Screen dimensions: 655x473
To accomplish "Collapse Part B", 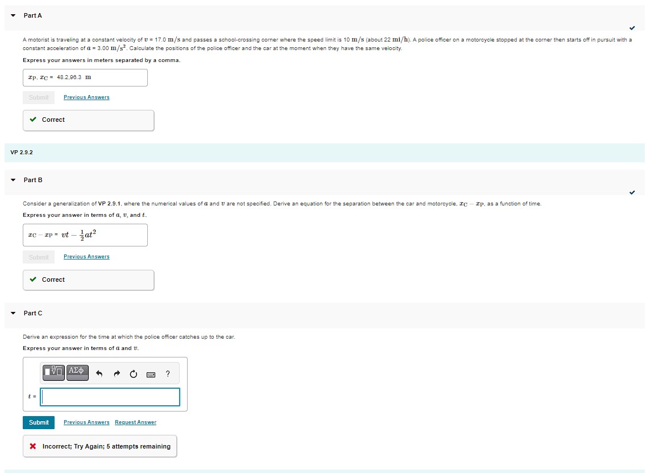I will pos(12,180).
